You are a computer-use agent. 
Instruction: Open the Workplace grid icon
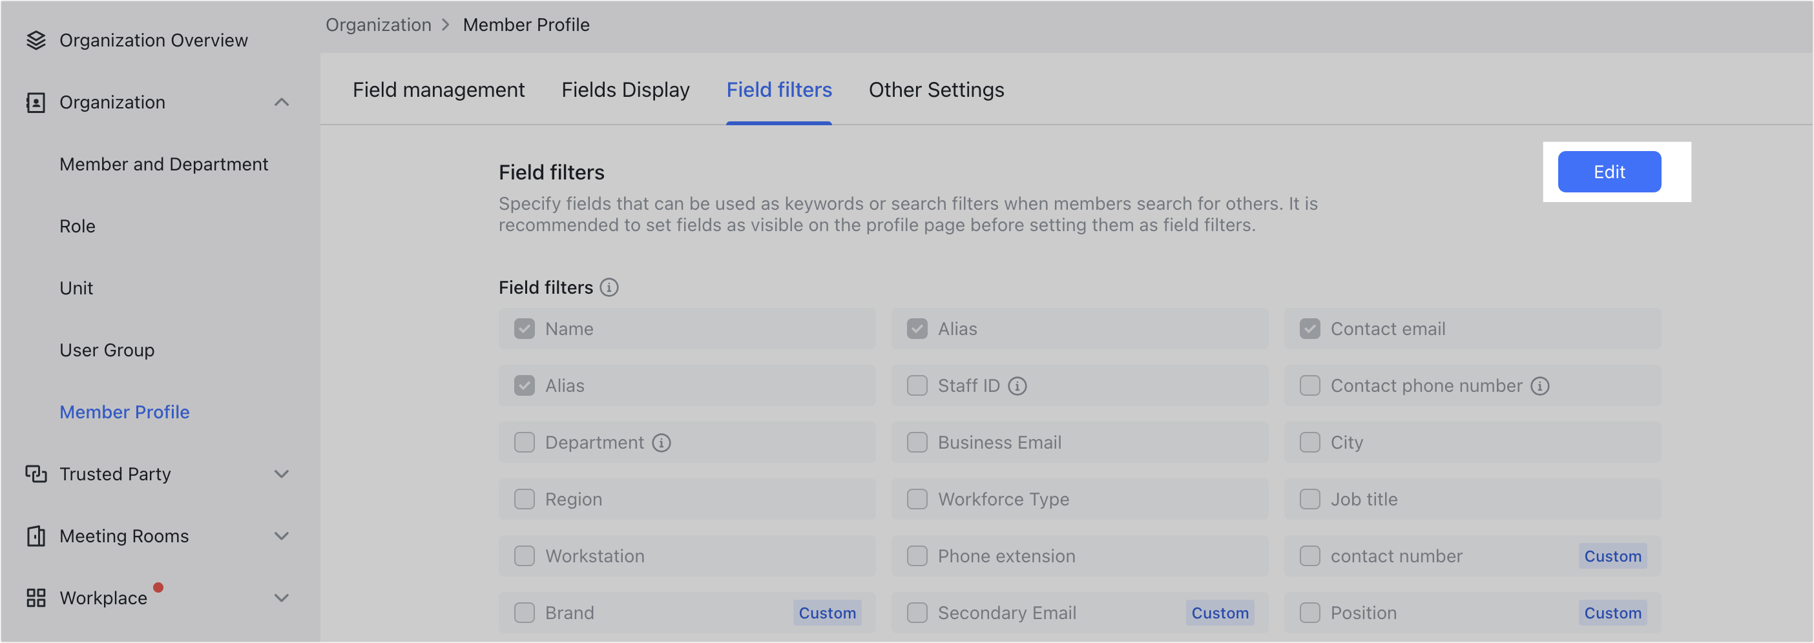coord(36,597)
